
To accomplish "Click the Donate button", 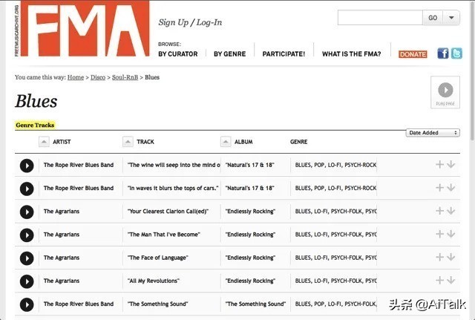I will (x=413, y=54).
